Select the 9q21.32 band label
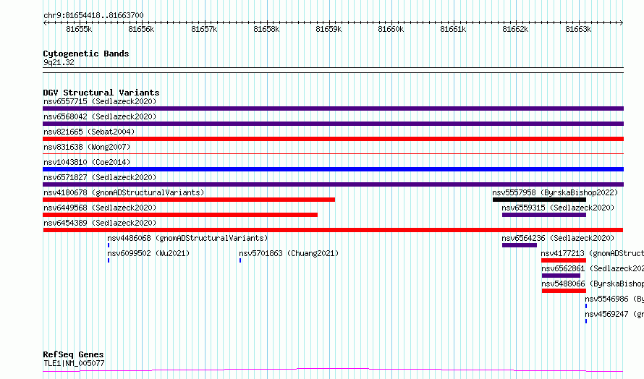Viewport: 644px width, 379px height. pyautogui.click(x=59, y=62)
